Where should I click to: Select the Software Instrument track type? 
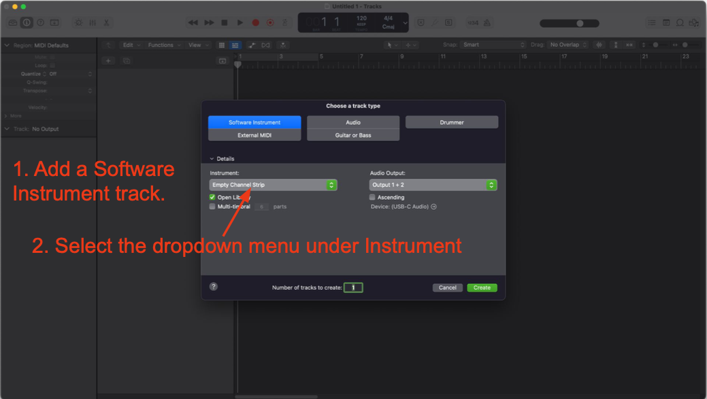254,122
